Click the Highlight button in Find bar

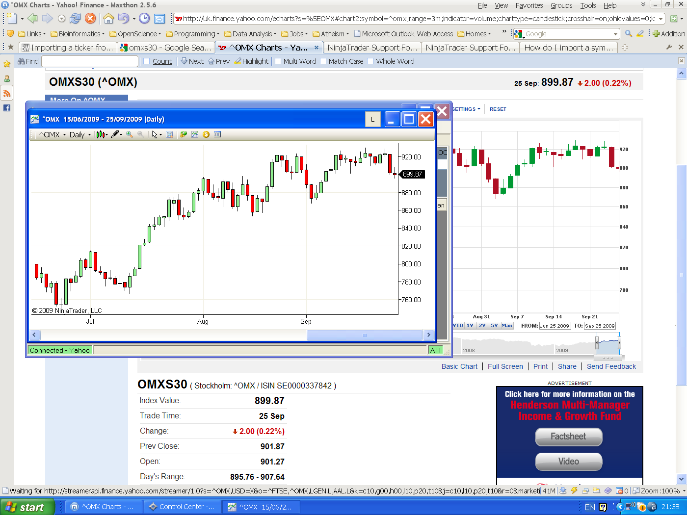[251, 61]
